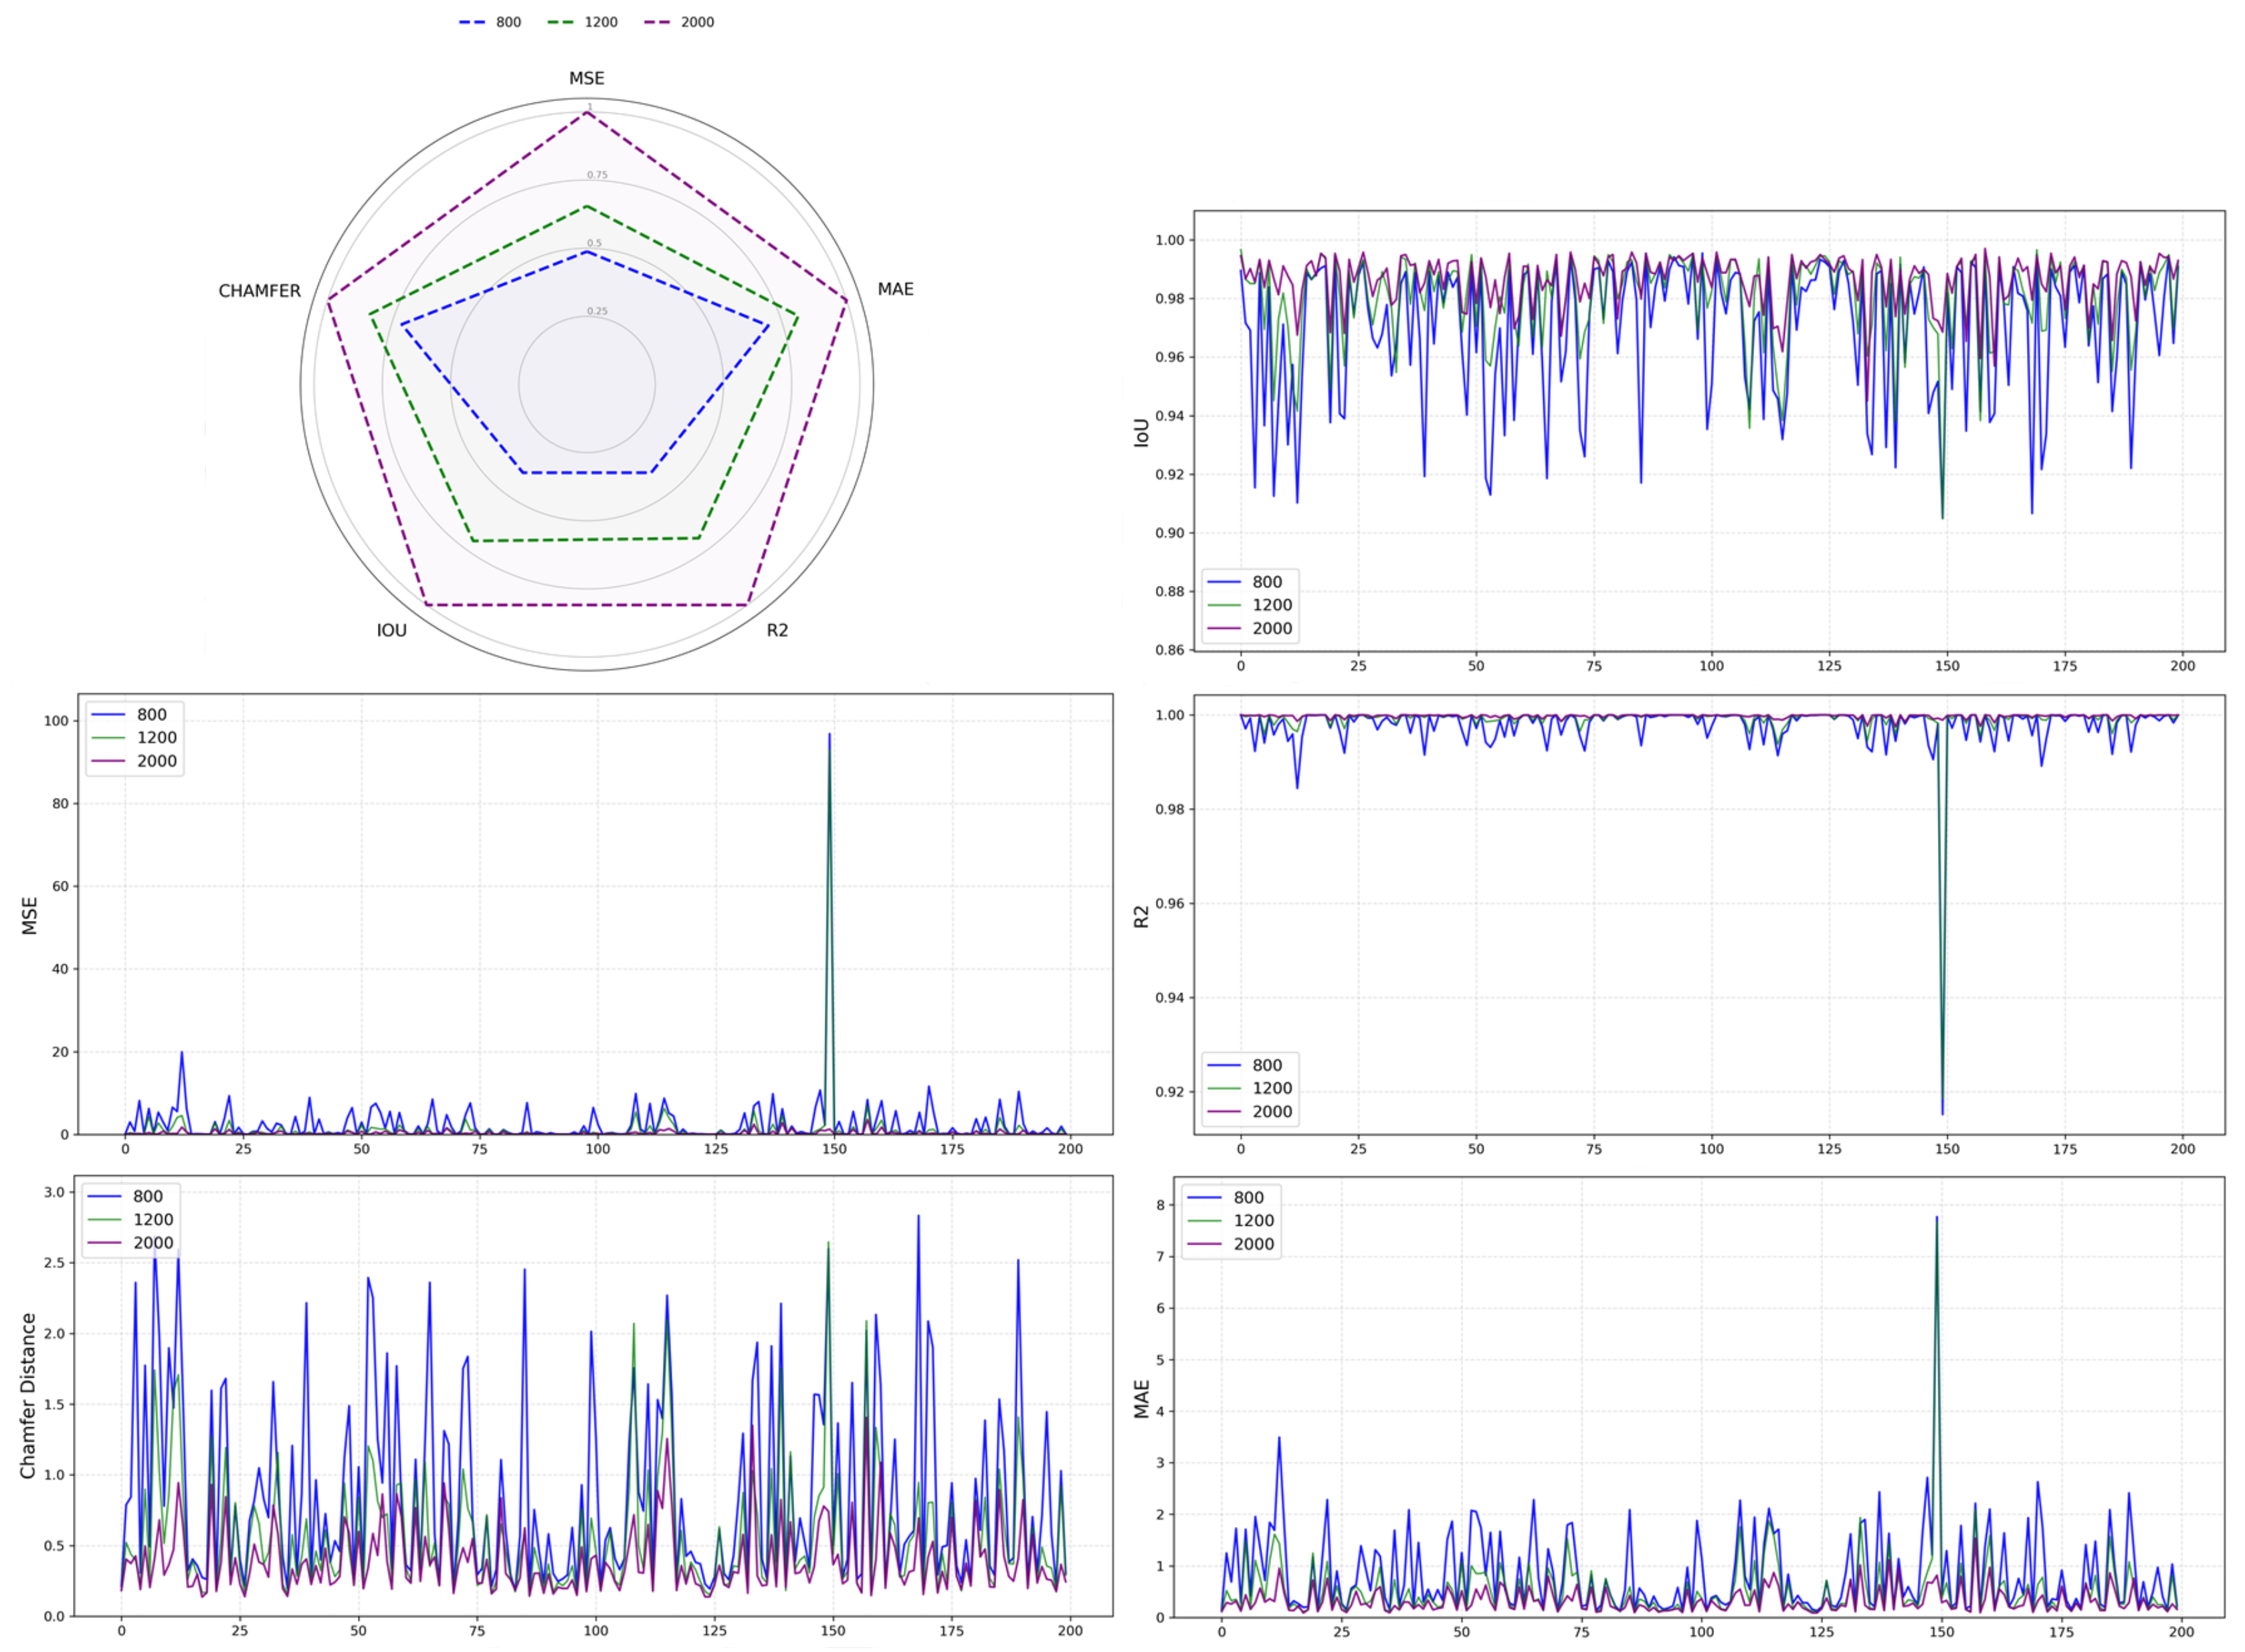Click the 0.86 tick label on the IoU axis
The image size is (2245, 1652).
point(1169,650)
